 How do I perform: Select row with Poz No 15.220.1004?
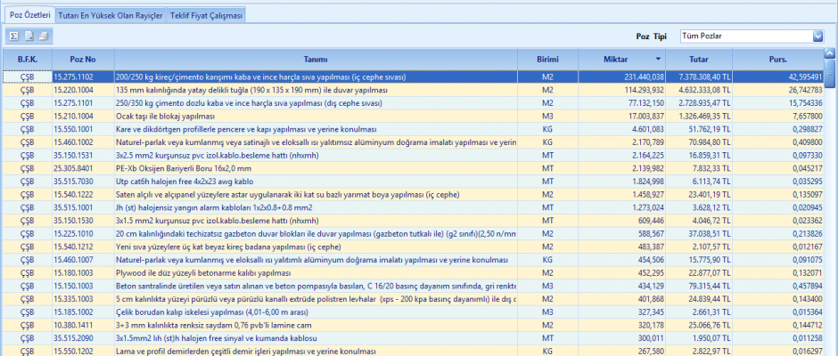point(82,90)
